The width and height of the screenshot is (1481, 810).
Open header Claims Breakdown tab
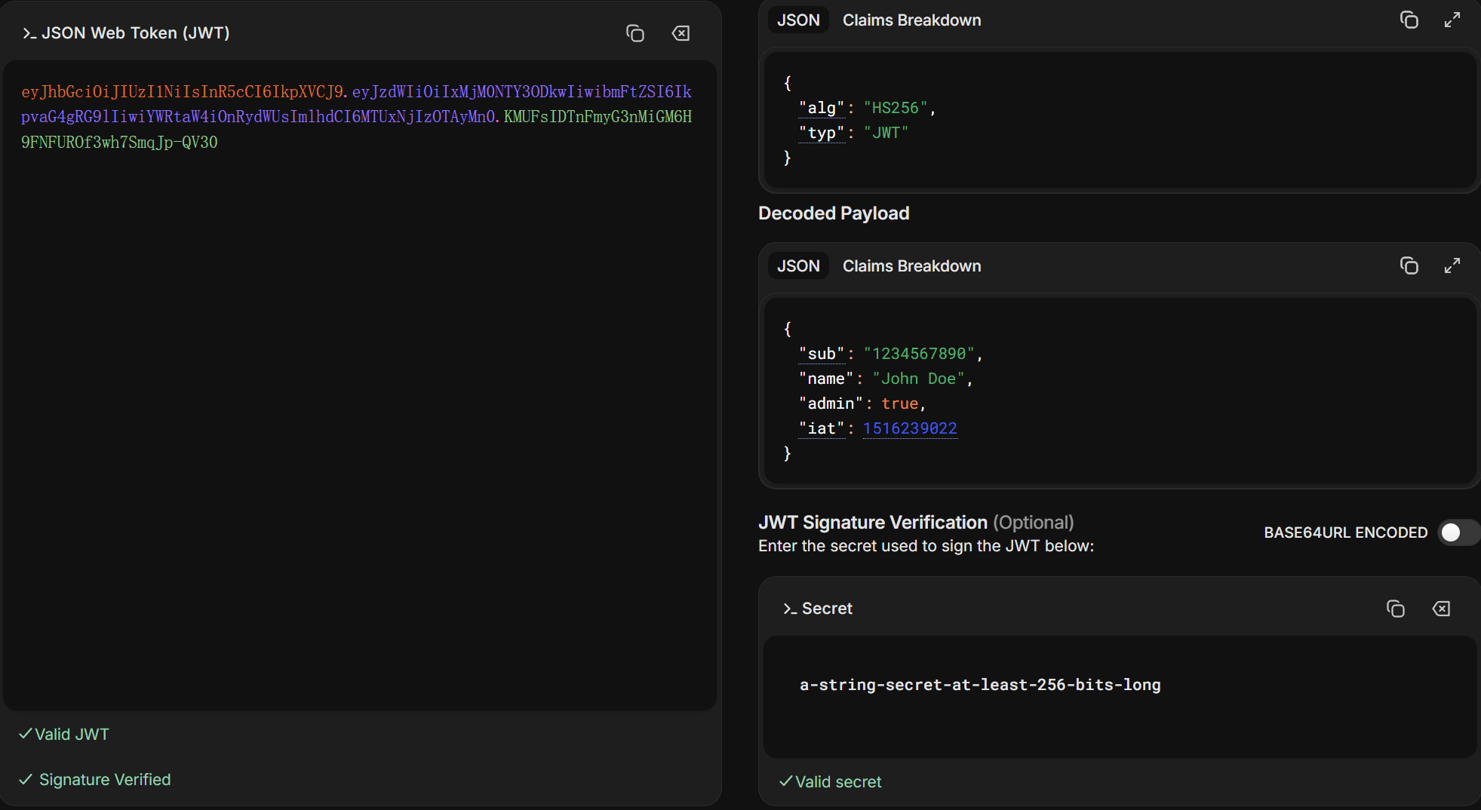[x=911, y=20]
